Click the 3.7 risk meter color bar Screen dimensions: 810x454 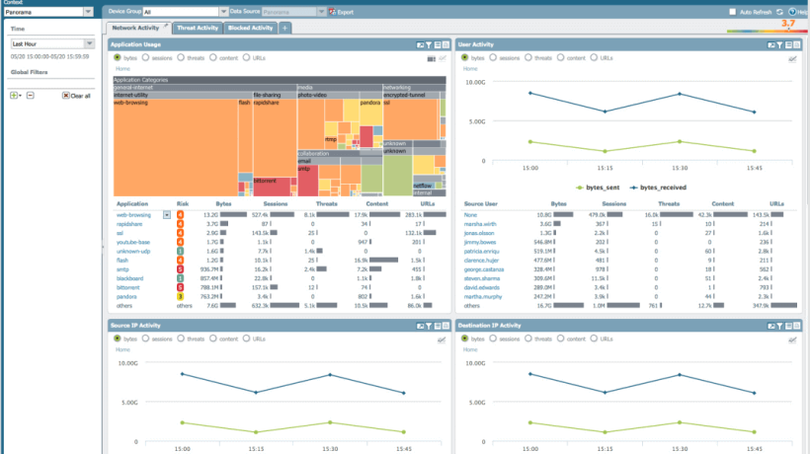point(766,31)
